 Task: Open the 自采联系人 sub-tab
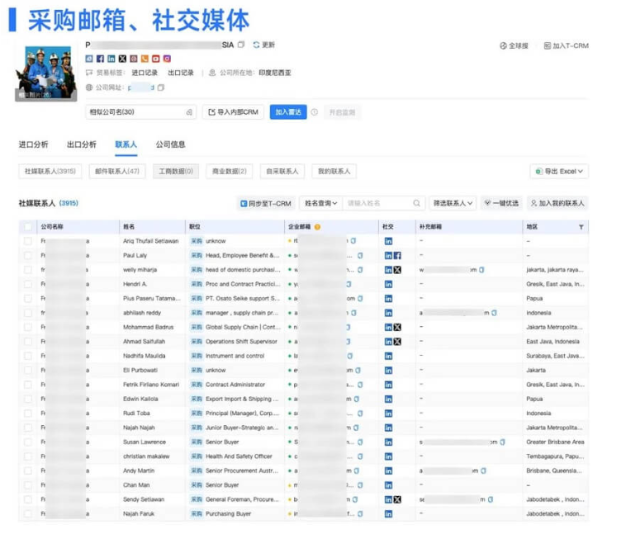click(x=282, y=171)
